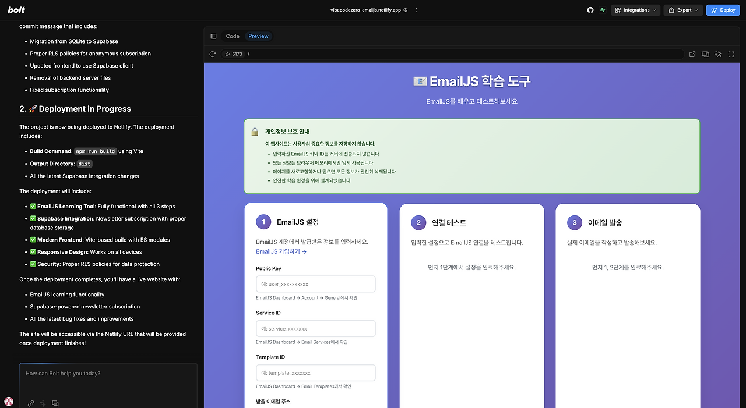Screen dimensions: 746x408
Task: Focus the Public Key input field
Action: pyautogui.click(x=315, y=284)
